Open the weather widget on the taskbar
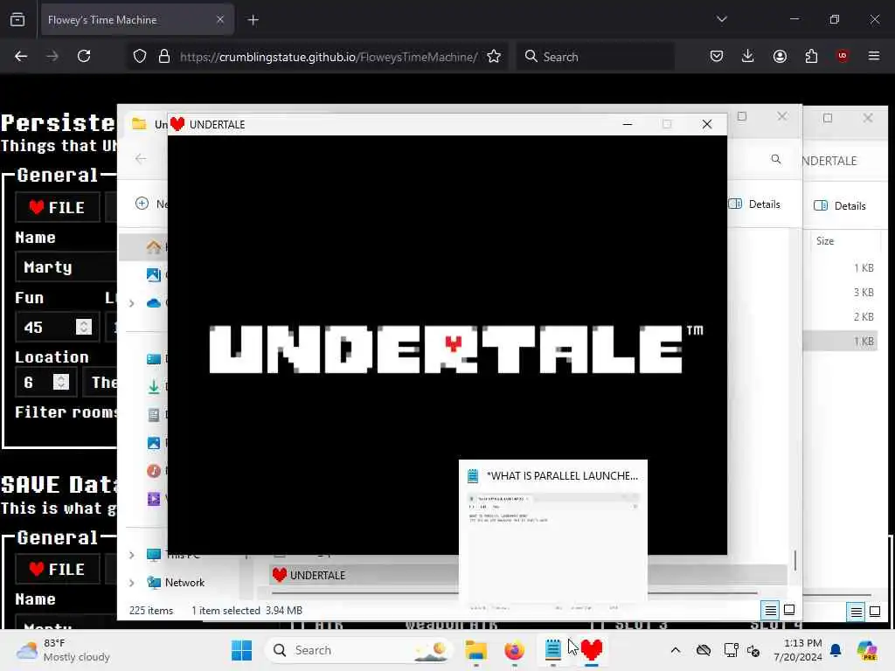Screen dimensions: 895x671 (x=63, y=650)
